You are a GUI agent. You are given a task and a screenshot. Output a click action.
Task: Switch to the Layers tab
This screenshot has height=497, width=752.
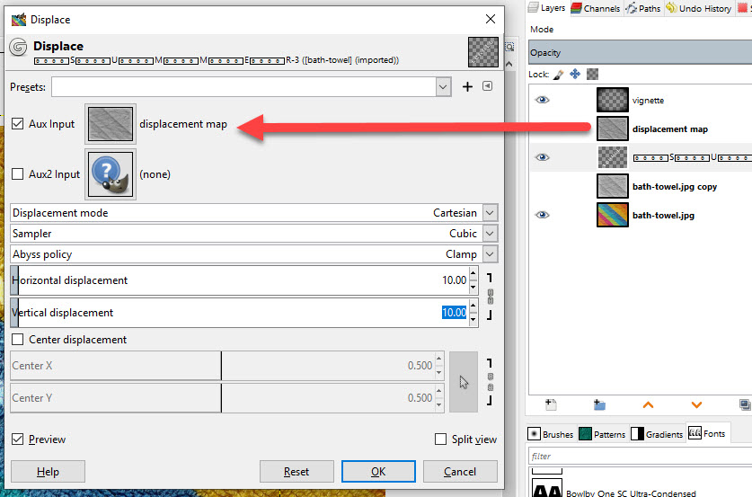click(547, 8)
